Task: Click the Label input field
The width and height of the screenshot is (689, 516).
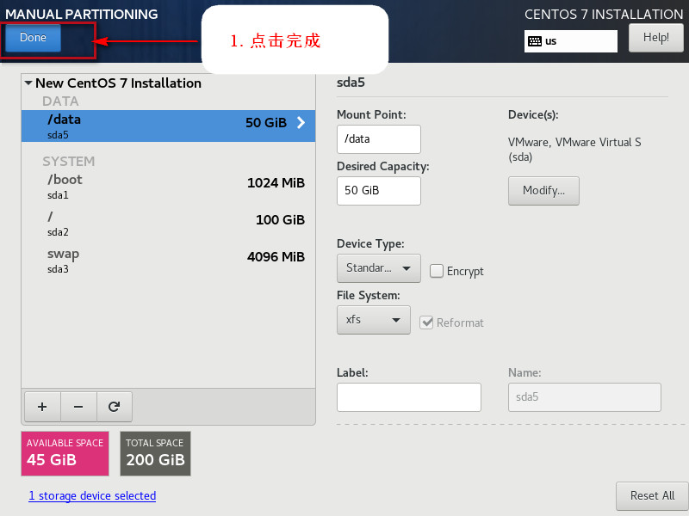Action: pos(408,397)
